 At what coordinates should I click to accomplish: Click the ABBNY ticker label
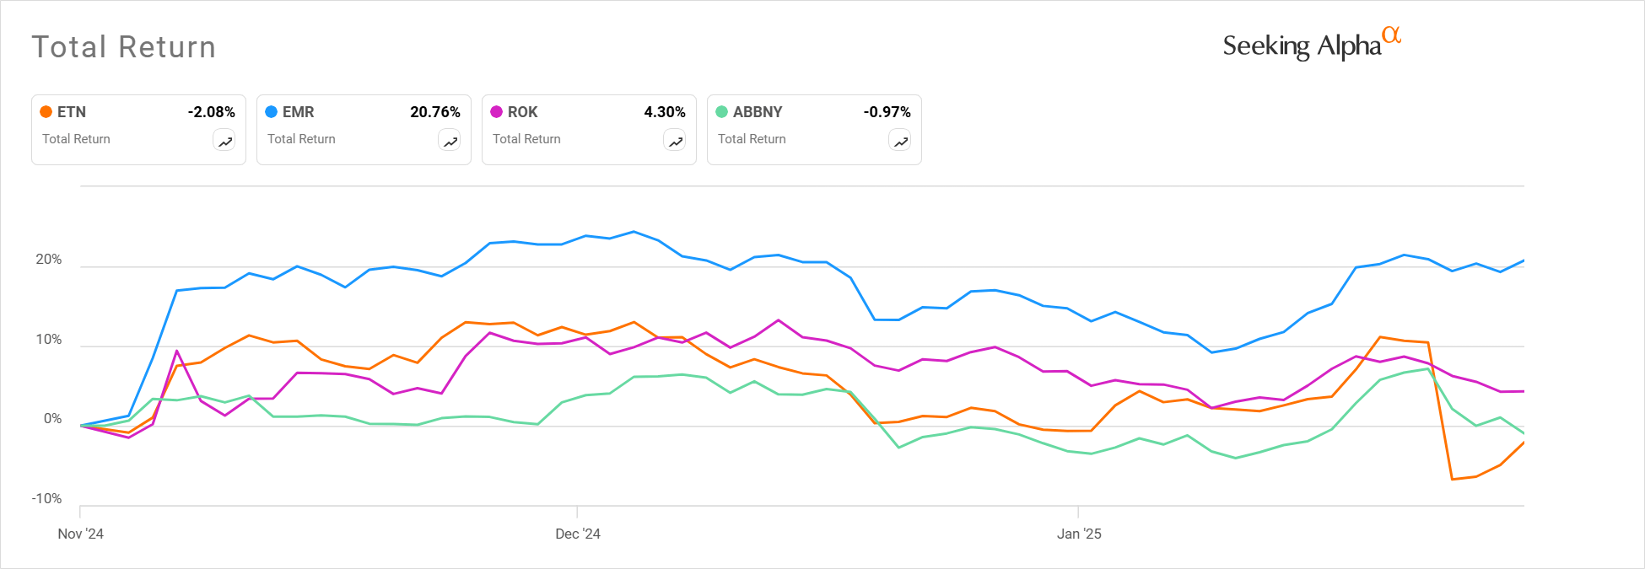(758, 111)
